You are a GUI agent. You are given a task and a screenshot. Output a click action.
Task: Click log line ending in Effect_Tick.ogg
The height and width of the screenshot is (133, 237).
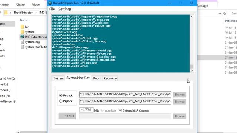pyautogui.click(x=79, y=41)
